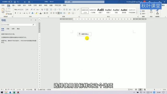Click the Save icon in title bar
Viewport: 167px width, 94px height.
click(x=15, y=2)
